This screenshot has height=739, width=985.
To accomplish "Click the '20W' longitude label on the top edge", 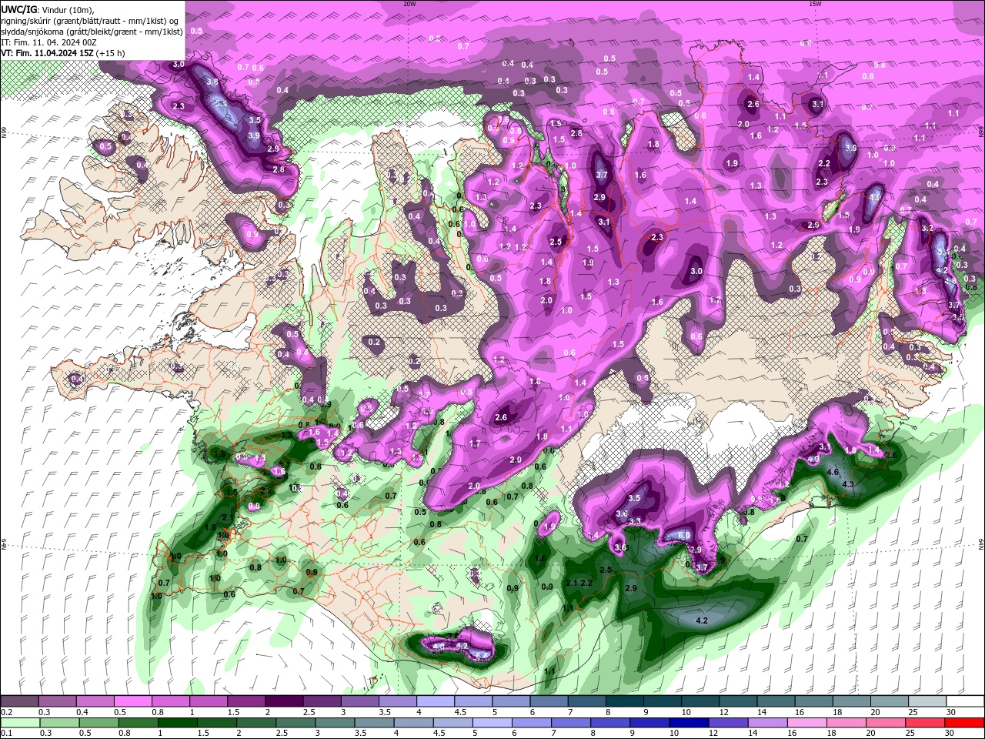I will (409, 4).
